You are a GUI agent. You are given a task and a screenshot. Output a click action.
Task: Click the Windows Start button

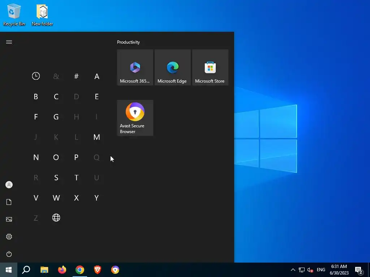9,270
